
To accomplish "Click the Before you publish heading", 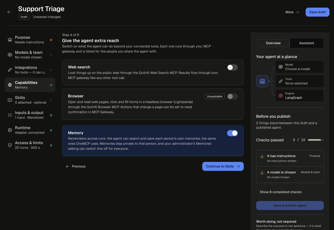I will click(273, 116).
